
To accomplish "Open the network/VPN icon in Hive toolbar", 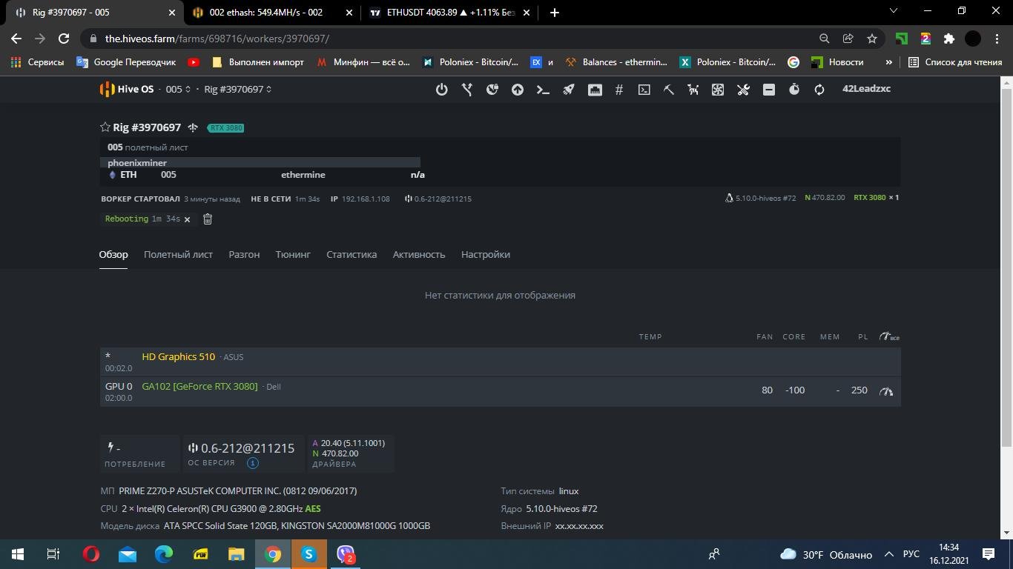I will 466,89.
